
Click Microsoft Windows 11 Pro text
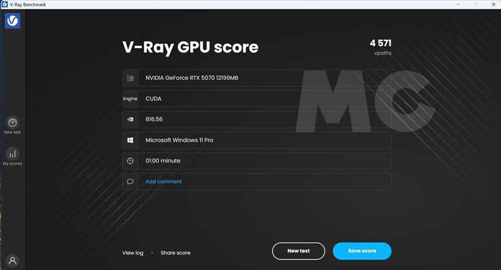179,140
